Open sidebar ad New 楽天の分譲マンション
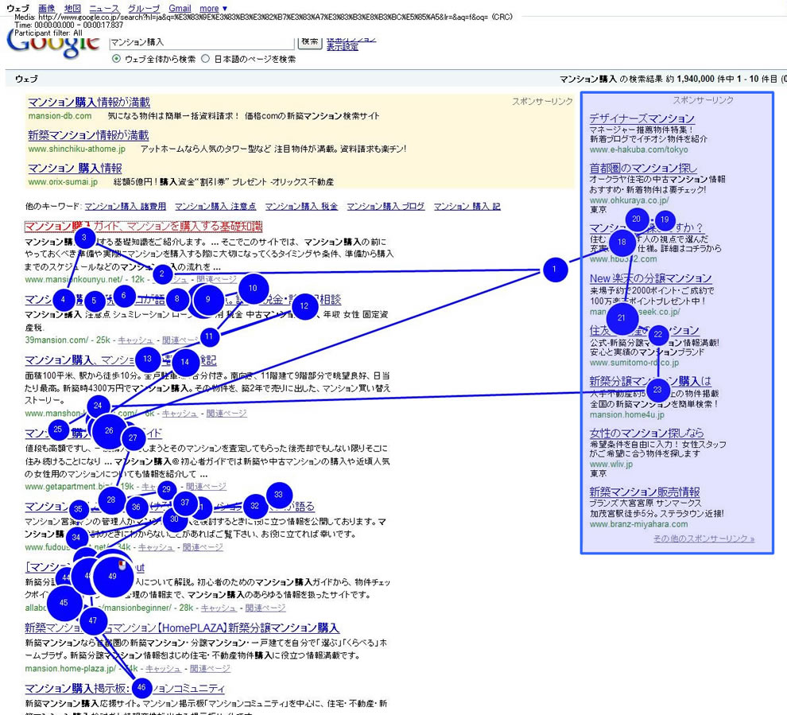This screenshot has width=787, height=715. coord(650,278)
